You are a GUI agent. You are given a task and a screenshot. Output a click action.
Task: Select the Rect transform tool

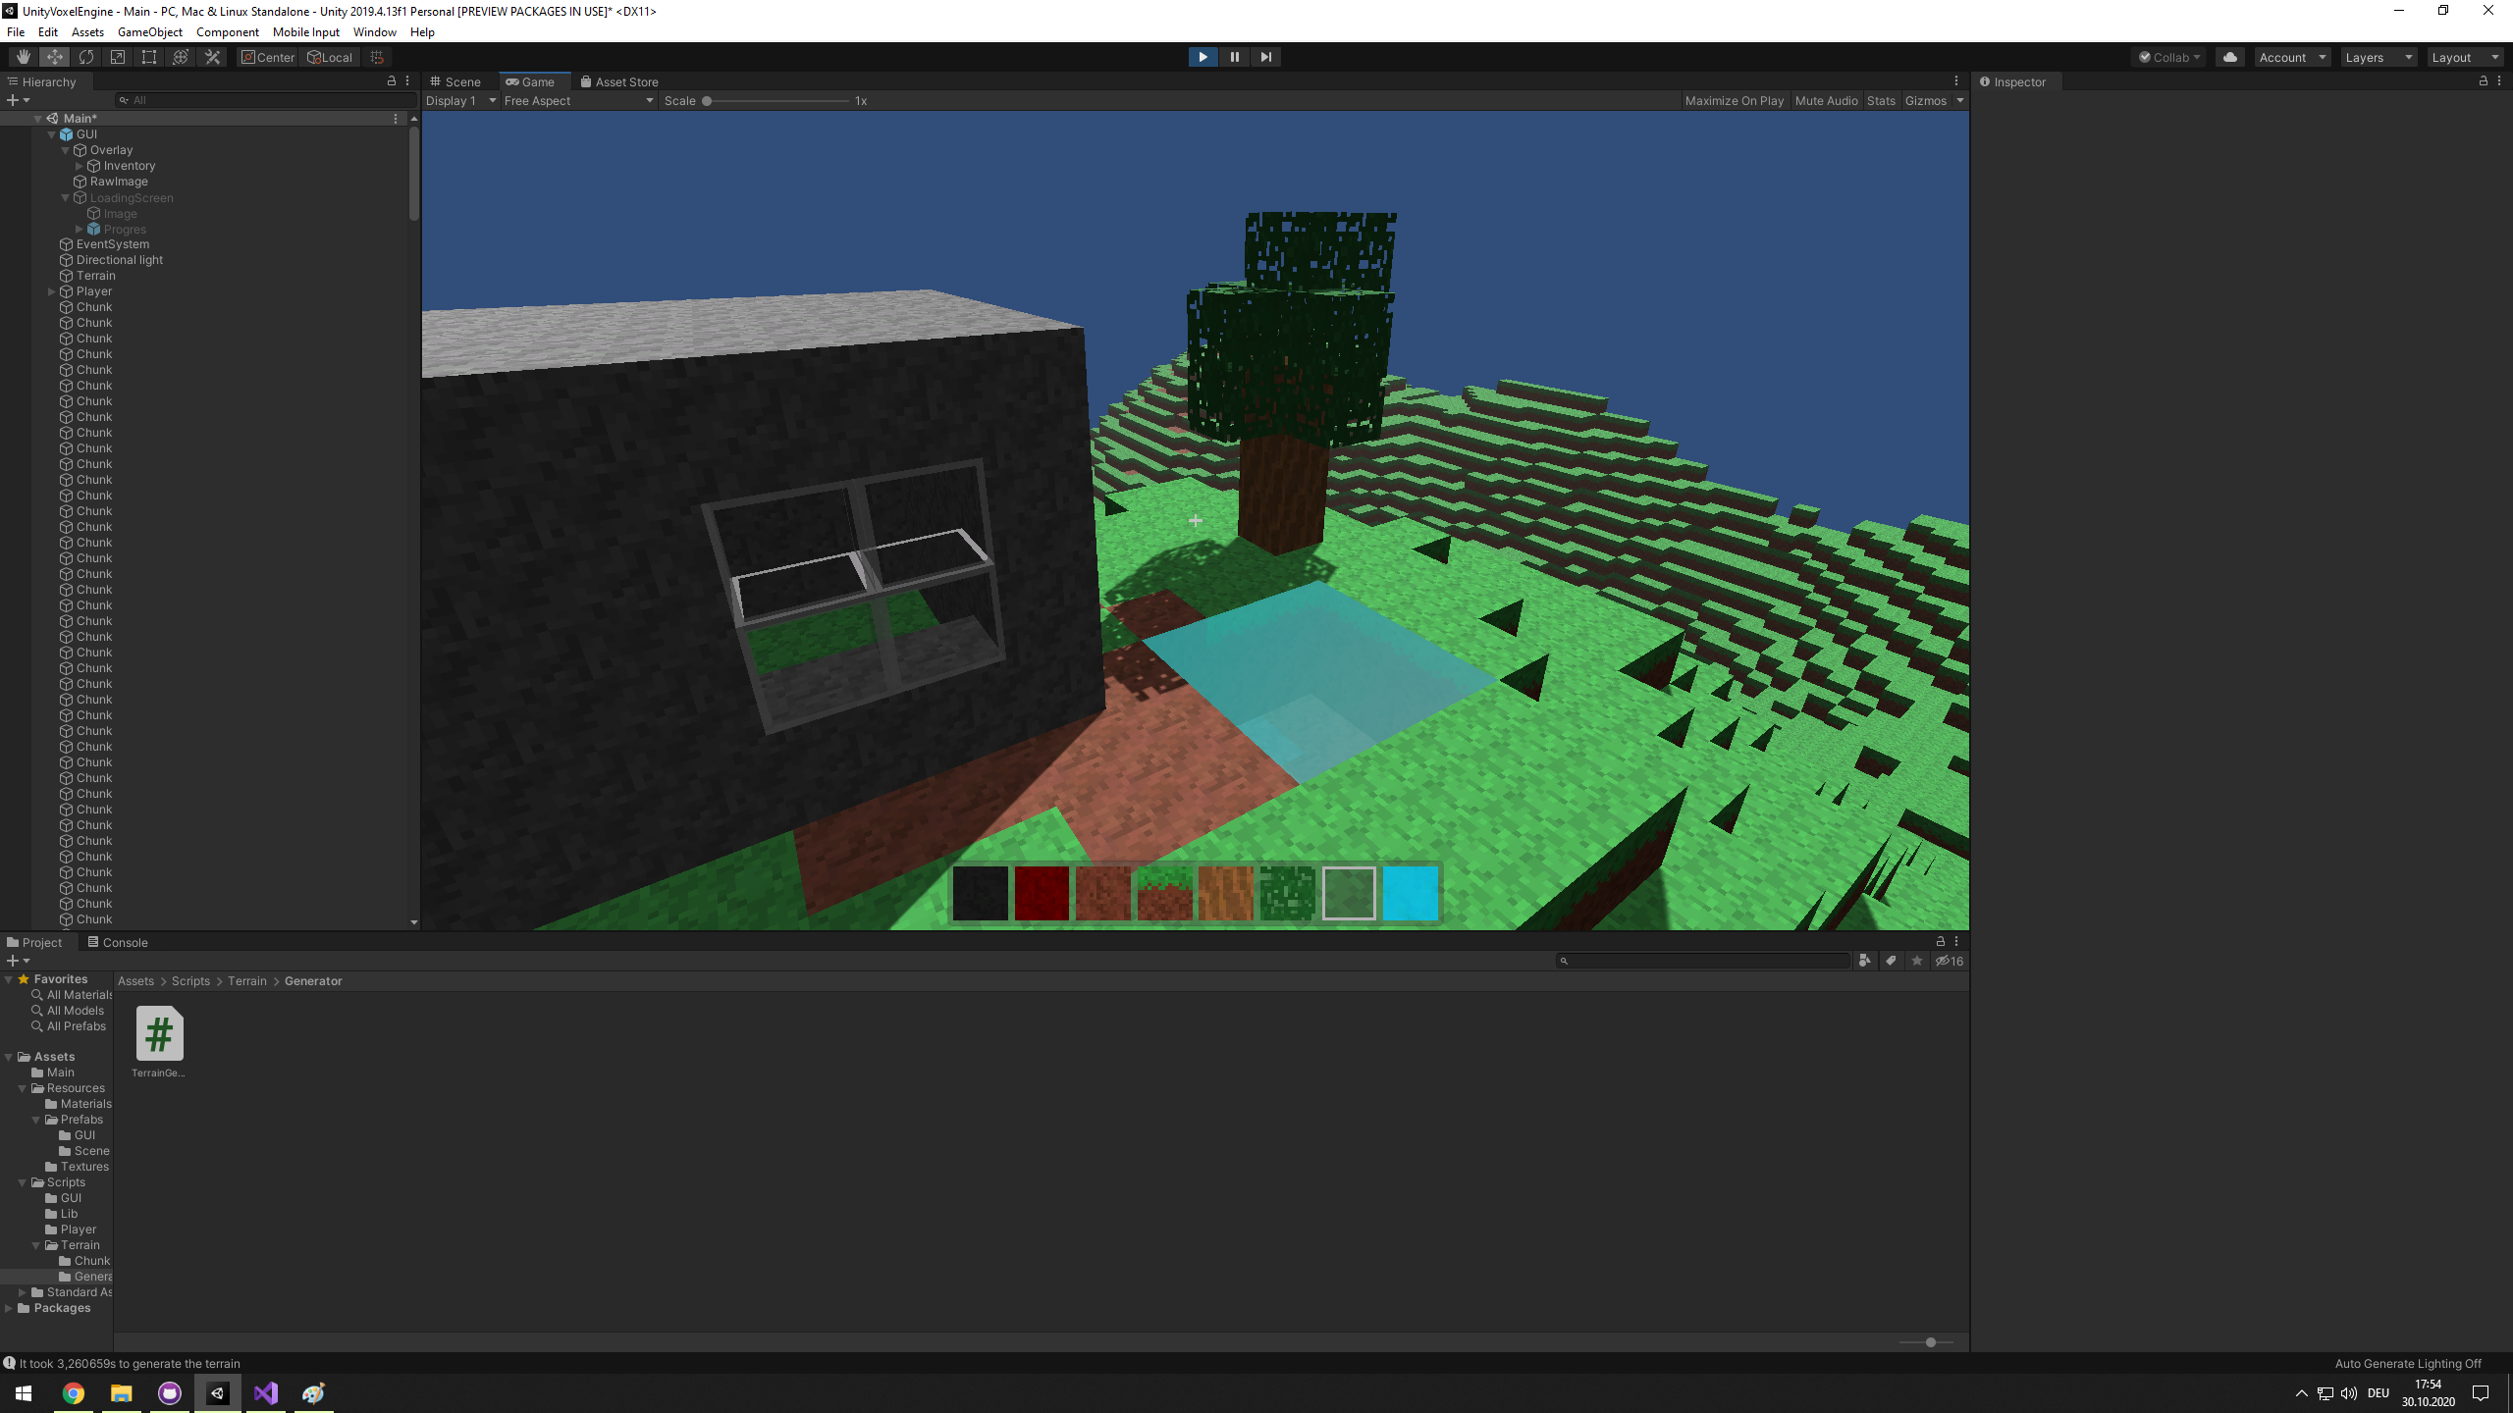(x=149, y=57)
